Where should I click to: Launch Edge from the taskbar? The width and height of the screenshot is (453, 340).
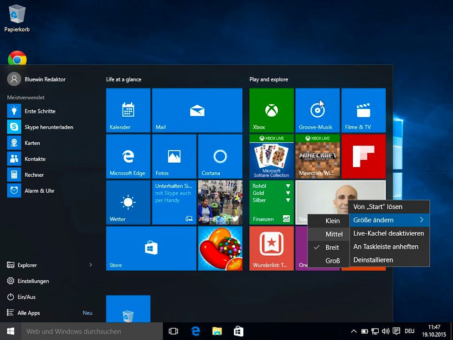pos(196,331)
